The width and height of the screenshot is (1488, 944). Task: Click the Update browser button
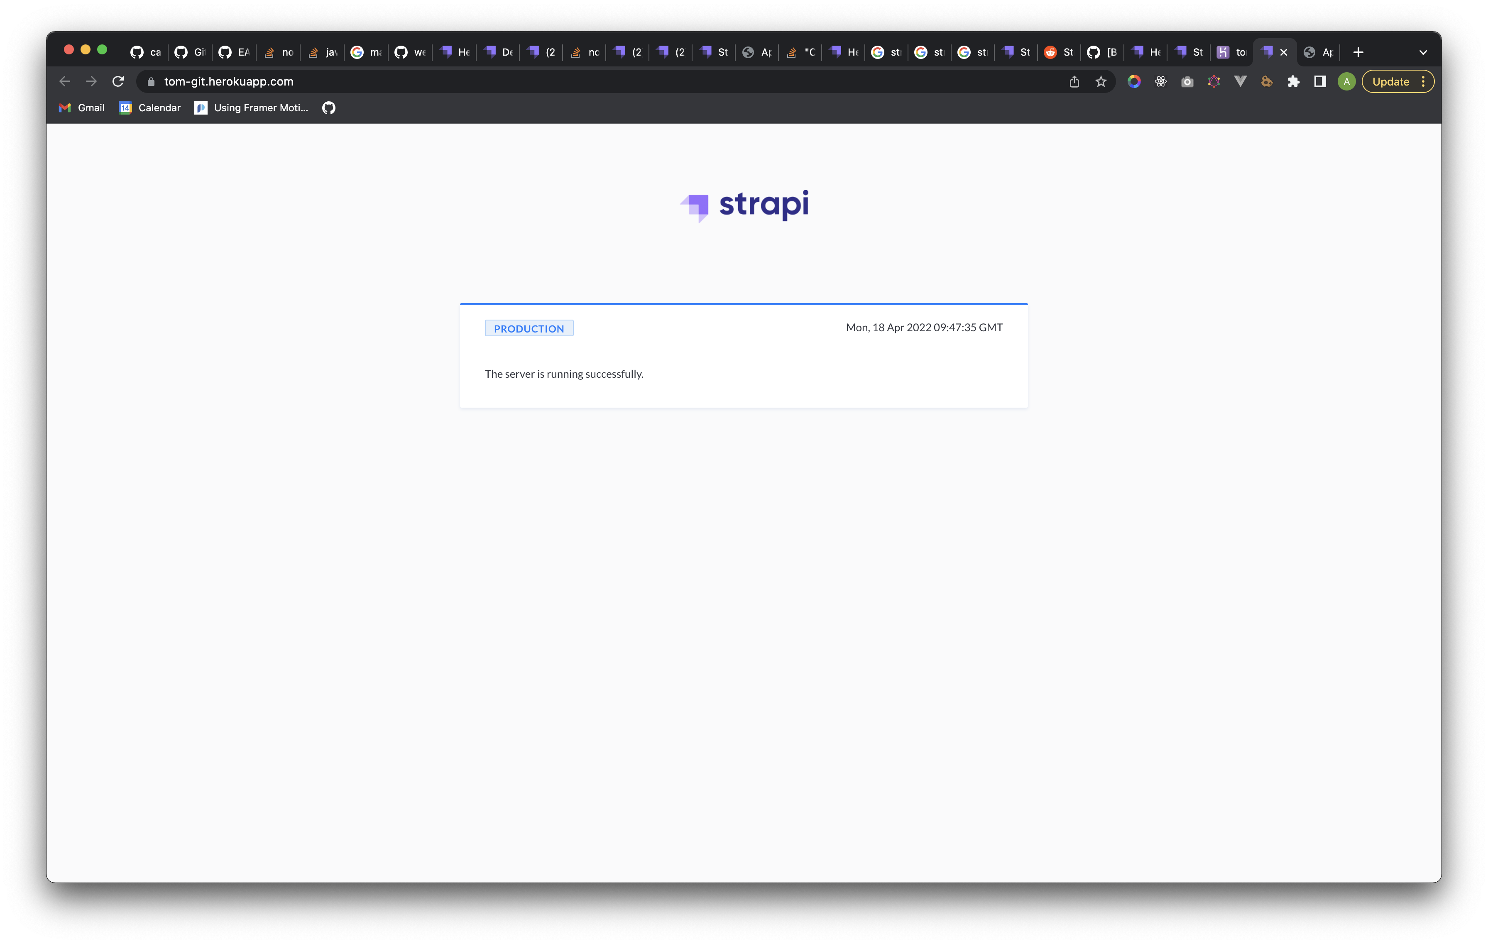pyautogui.click(x=1391, y=81)
